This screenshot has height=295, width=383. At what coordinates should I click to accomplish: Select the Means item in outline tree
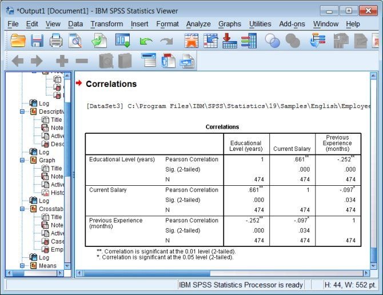click(47, 266)
